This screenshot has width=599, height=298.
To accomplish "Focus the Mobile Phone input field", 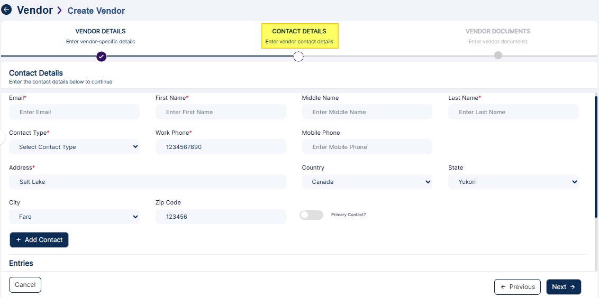I will (367, 147).
